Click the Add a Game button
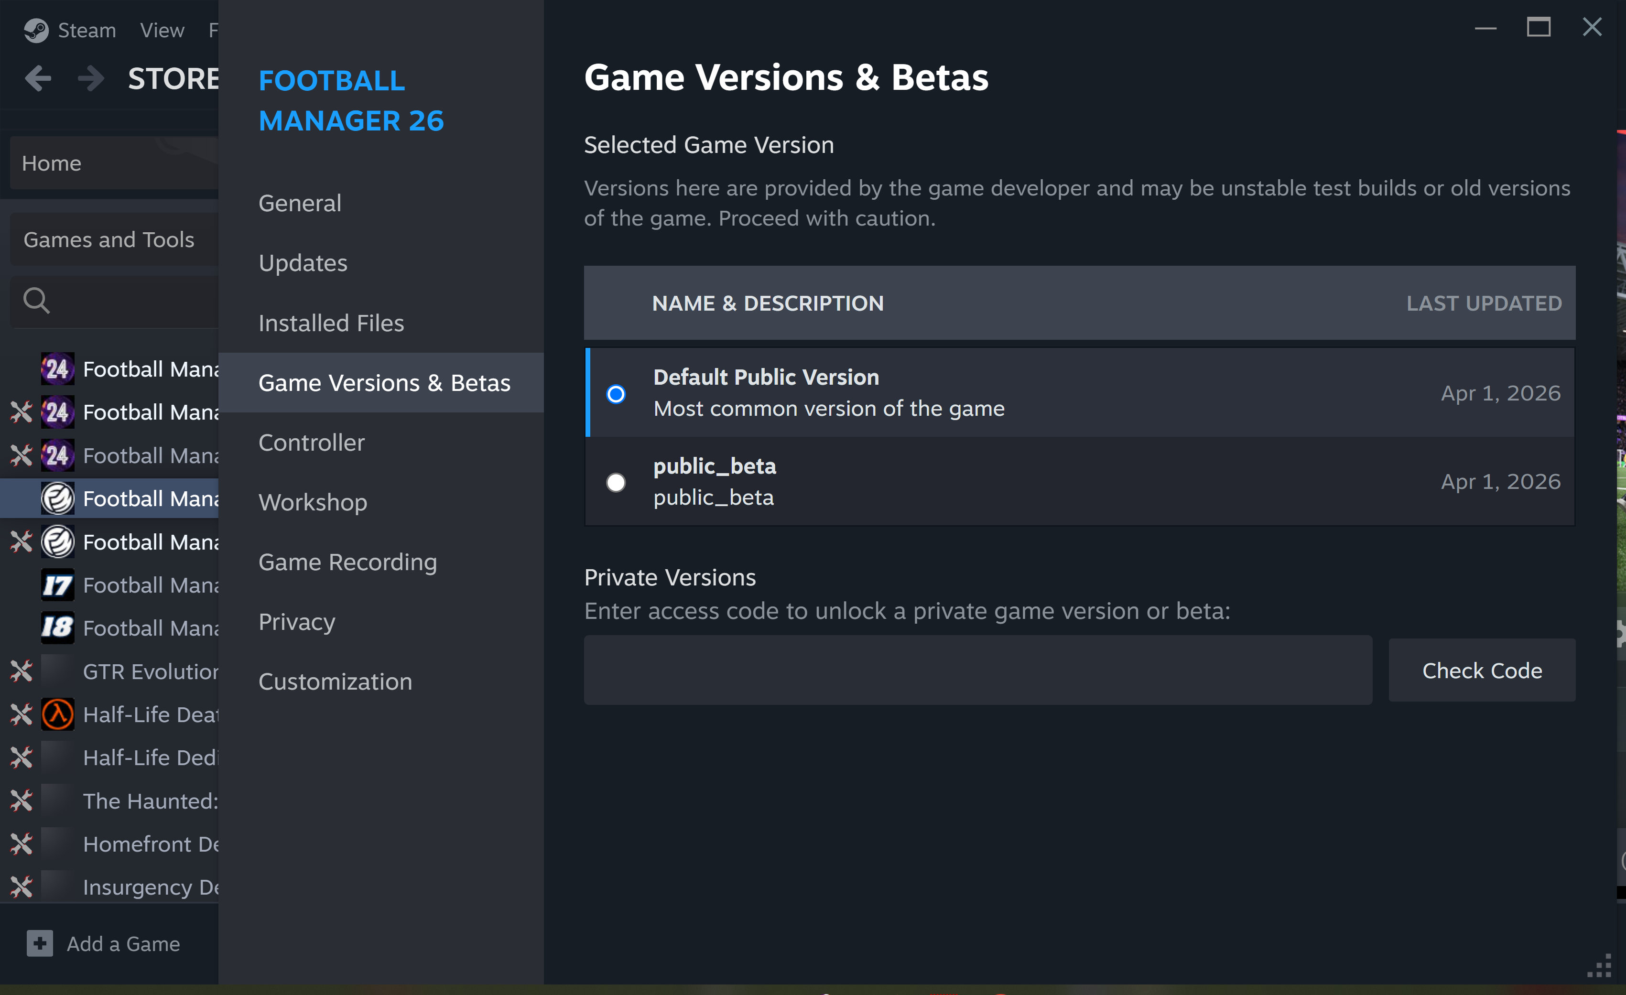The width and height of the screenshot is (1626, 995). click(x=104, y=943)
